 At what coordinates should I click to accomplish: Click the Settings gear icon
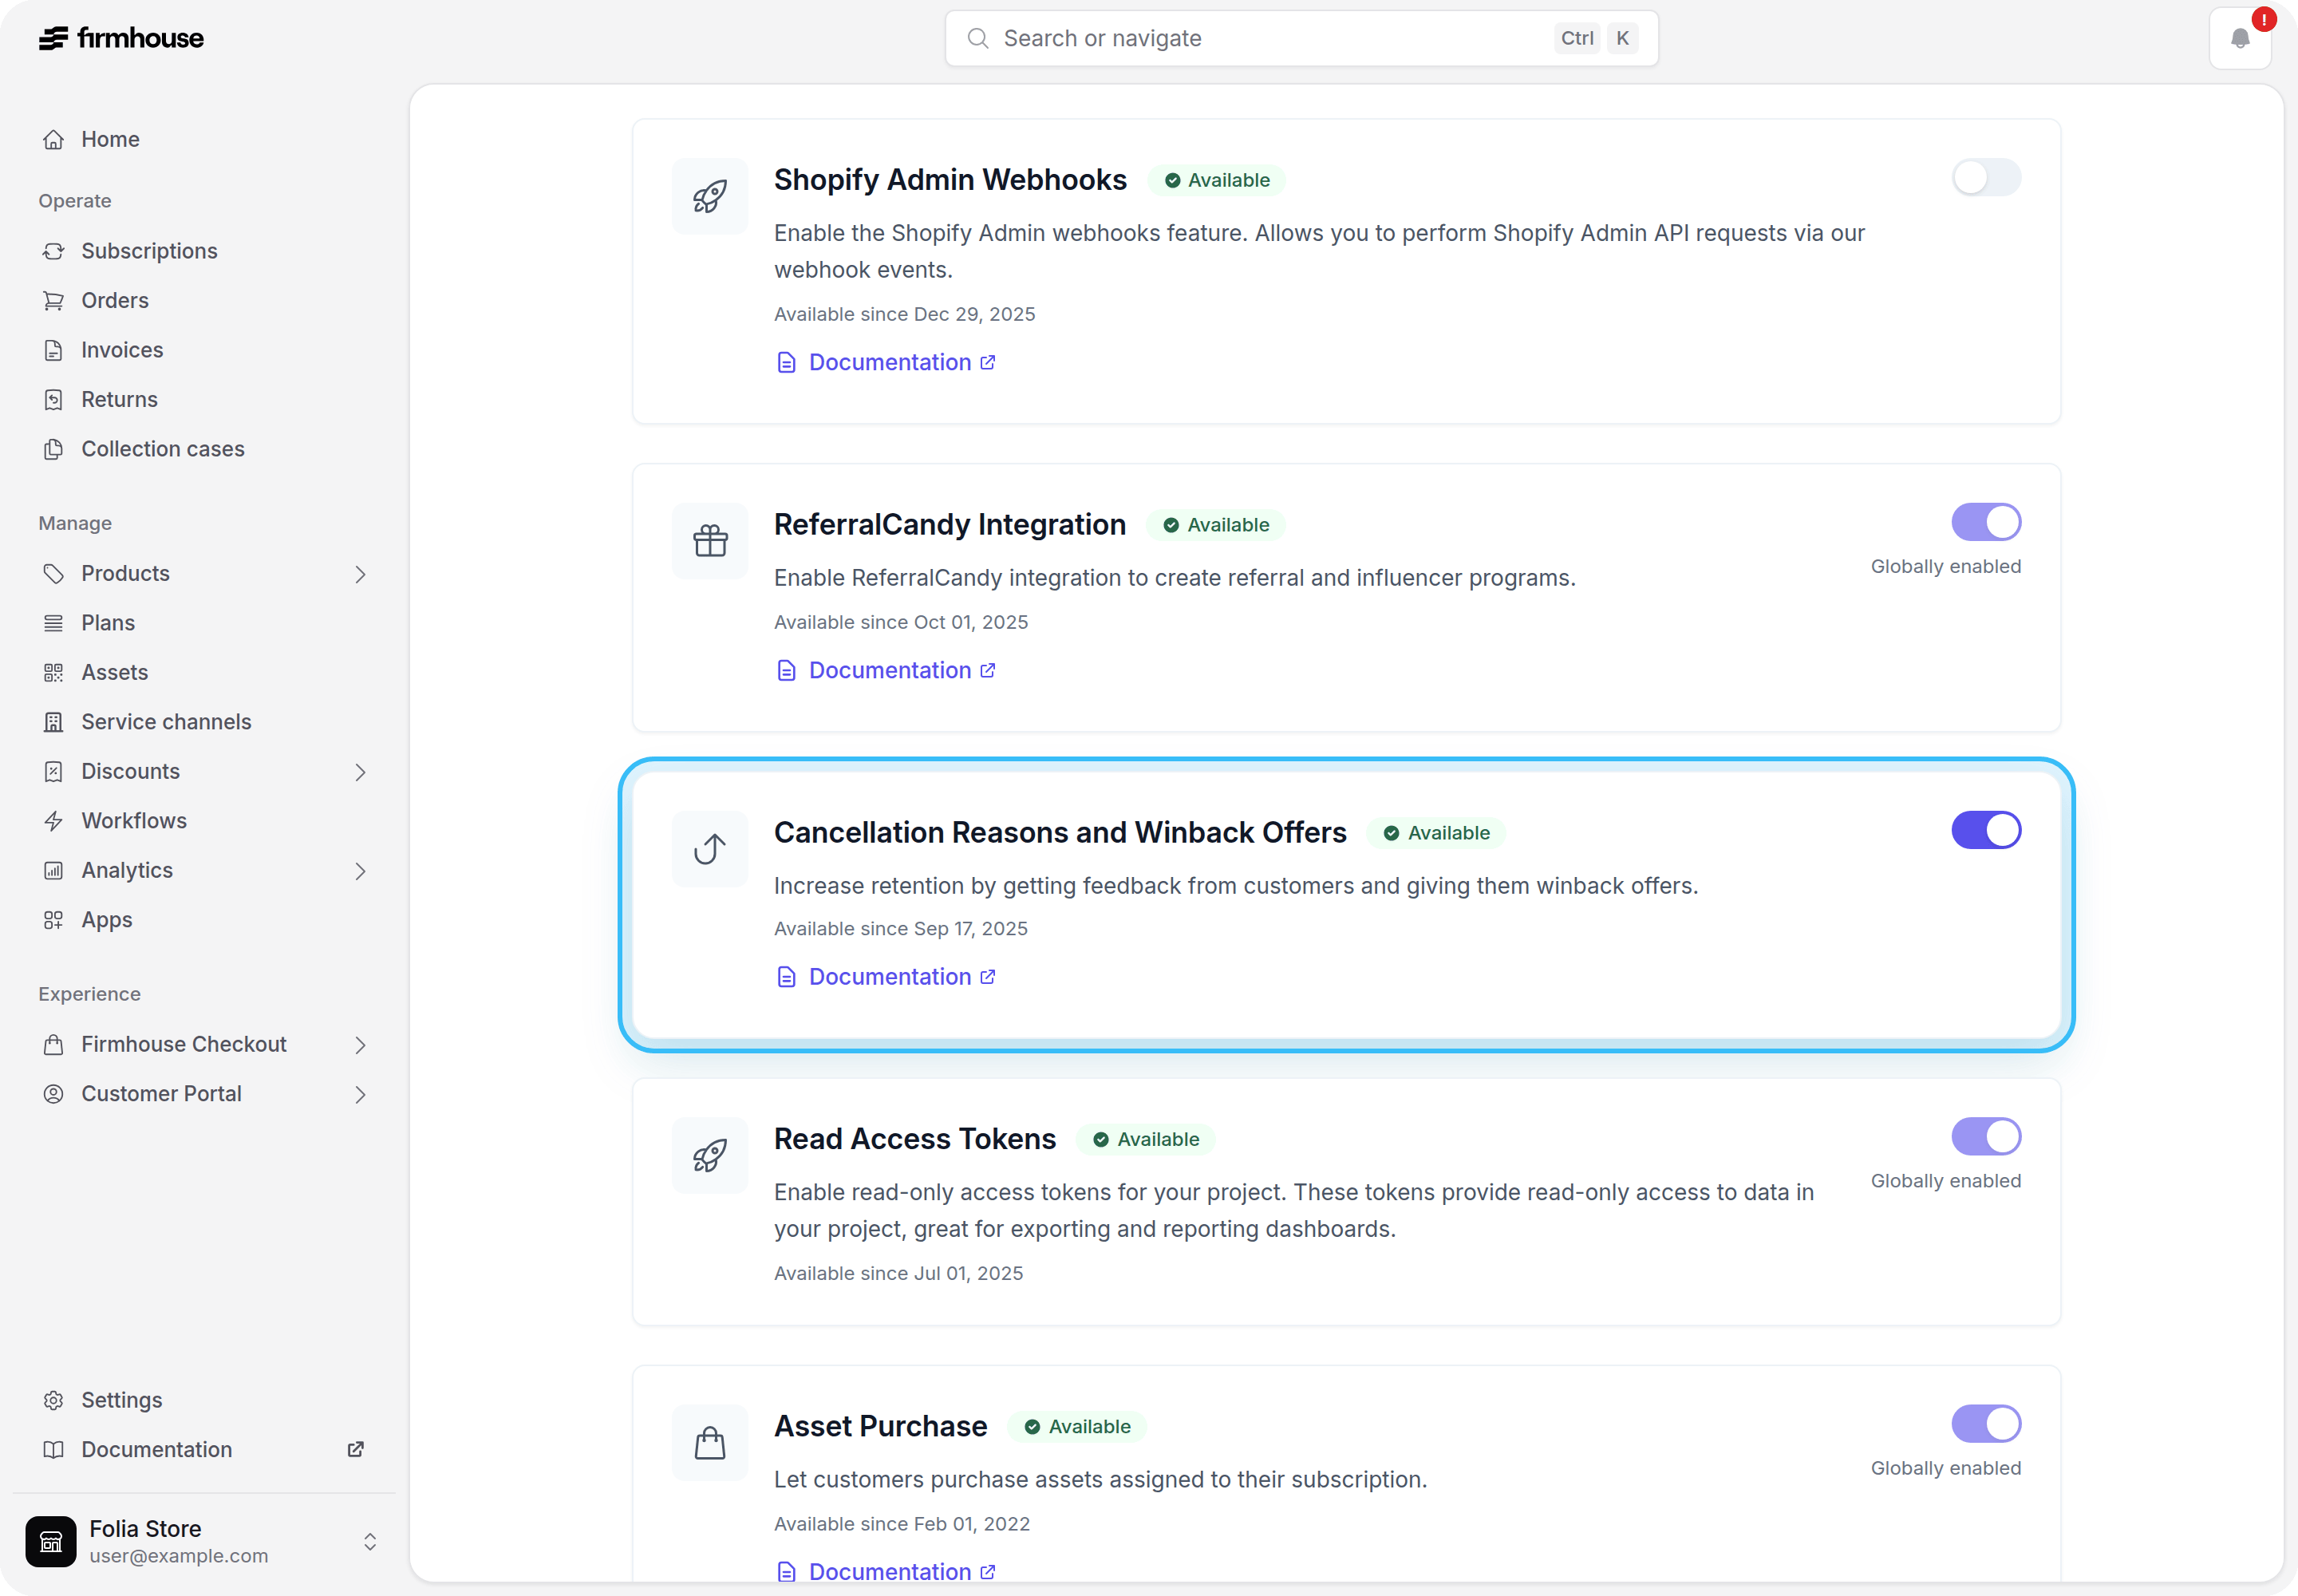54,1400
